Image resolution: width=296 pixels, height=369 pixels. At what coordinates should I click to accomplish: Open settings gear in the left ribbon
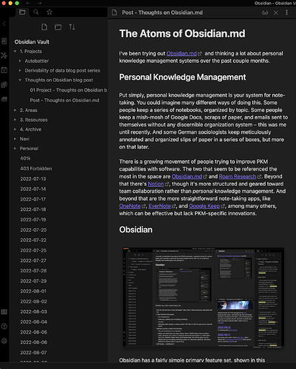pos(4,341)
